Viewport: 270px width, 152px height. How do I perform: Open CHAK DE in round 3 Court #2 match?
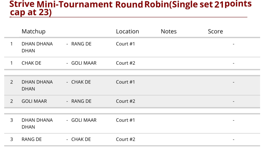81,139
